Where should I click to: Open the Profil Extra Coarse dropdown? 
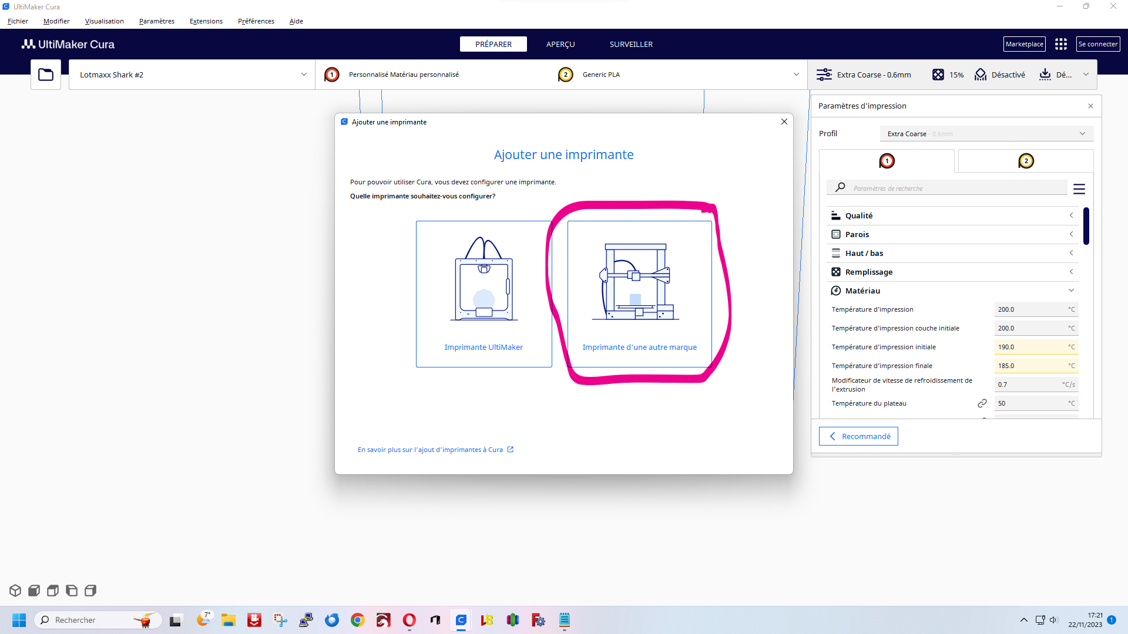[986, 133]
